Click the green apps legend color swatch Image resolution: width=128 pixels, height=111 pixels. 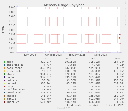(4, 62)
